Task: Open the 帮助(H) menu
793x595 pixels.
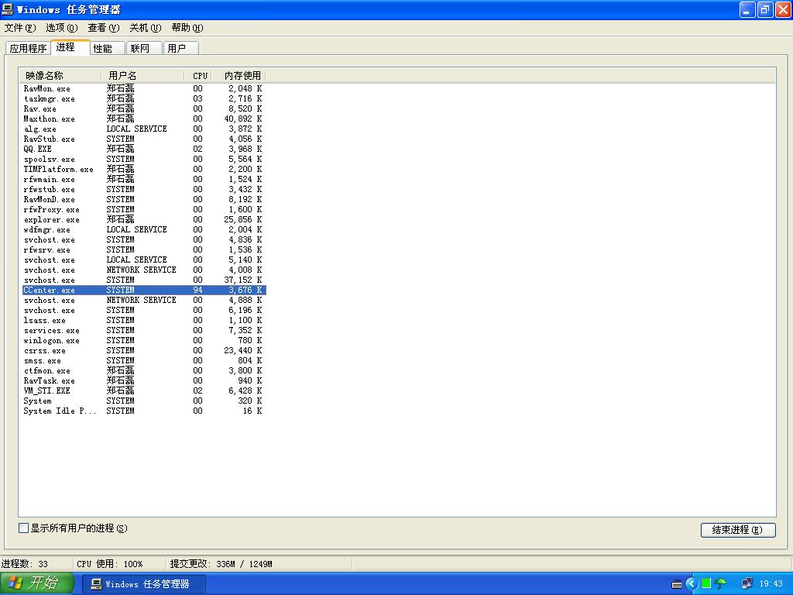Action: pos(187,28)
